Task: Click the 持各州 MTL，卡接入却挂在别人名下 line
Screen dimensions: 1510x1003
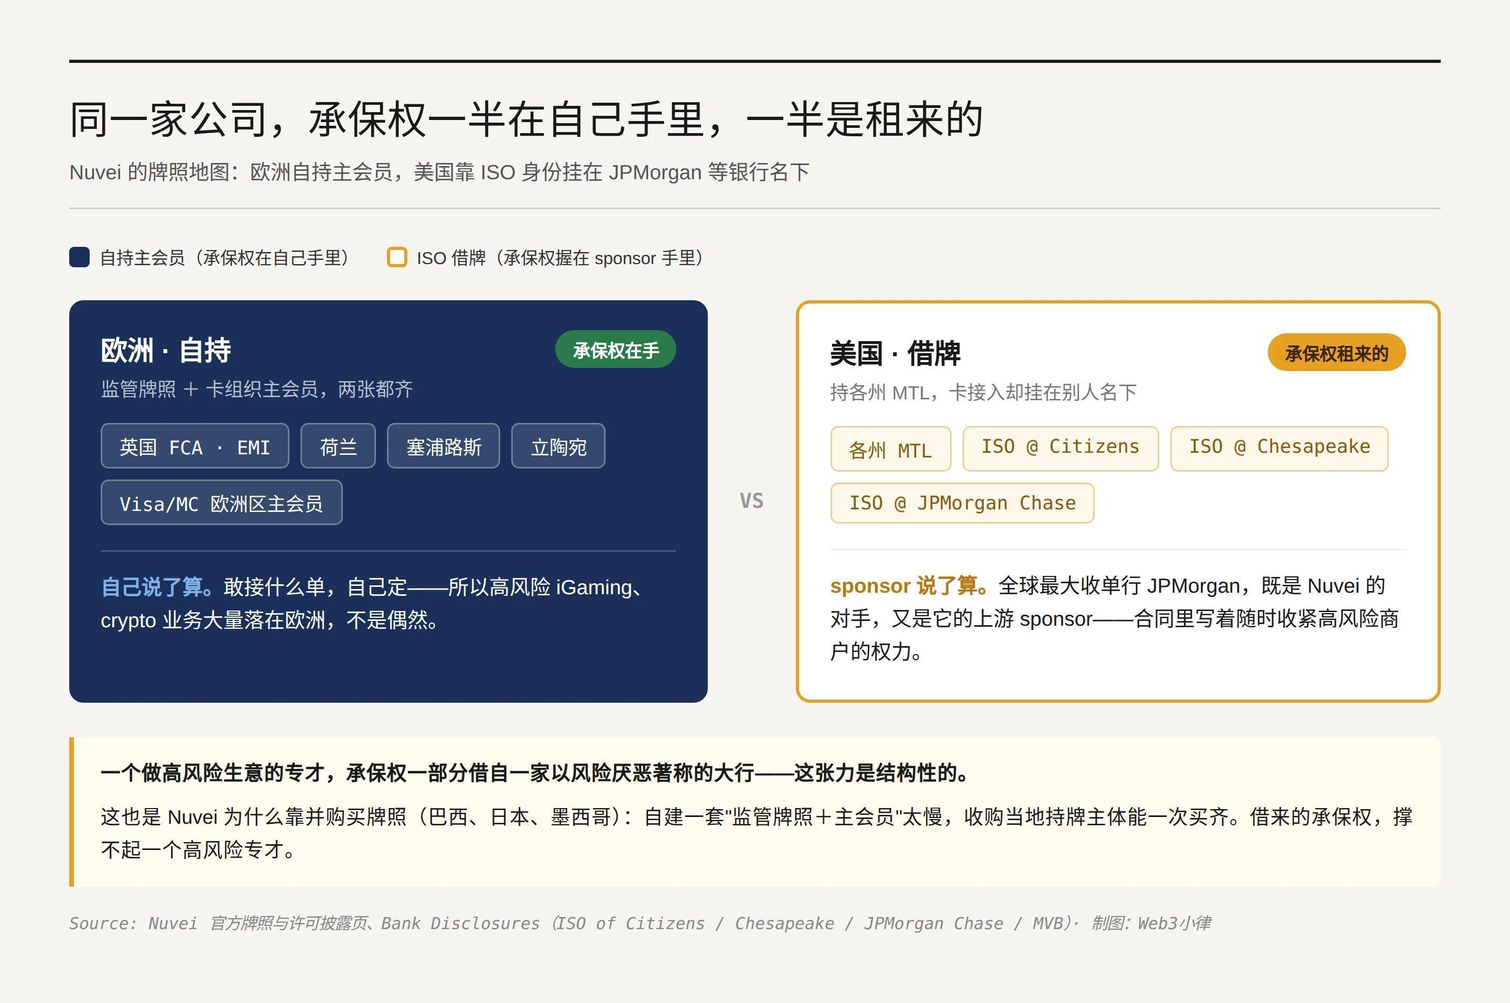Action: [x=984, y=392]
